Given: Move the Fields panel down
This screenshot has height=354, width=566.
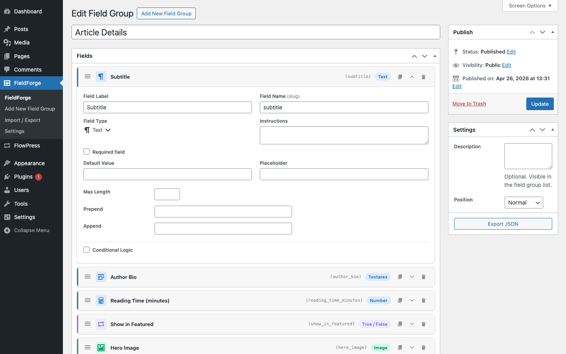Looking at the screenshot, I should tap(424, 56).
